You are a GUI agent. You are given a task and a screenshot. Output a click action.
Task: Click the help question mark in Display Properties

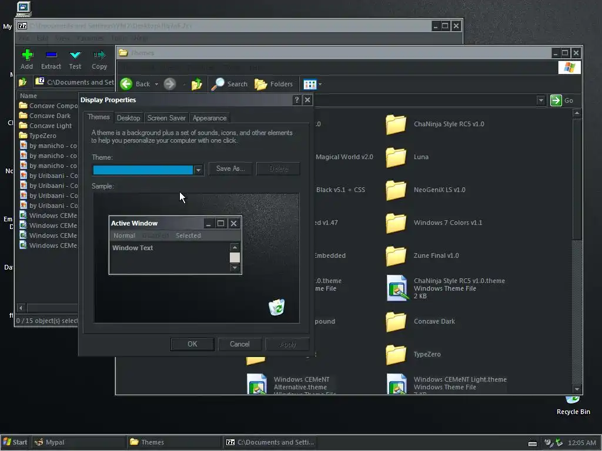(x=296, y=100)
